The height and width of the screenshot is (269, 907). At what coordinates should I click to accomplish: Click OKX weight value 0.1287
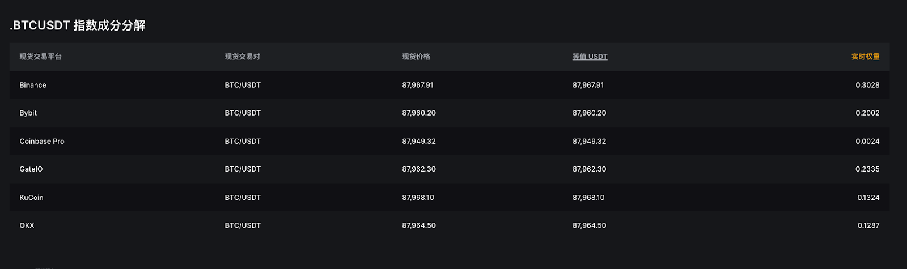tap(868, 225)
